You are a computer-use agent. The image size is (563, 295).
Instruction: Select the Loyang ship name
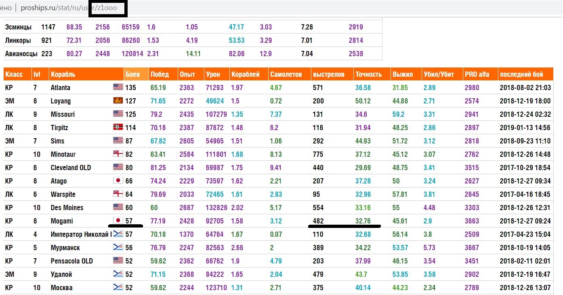click(x=61, y=101)
